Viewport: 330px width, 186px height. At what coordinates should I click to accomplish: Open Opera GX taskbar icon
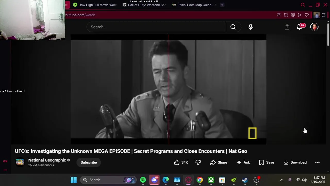click(188, 180)
